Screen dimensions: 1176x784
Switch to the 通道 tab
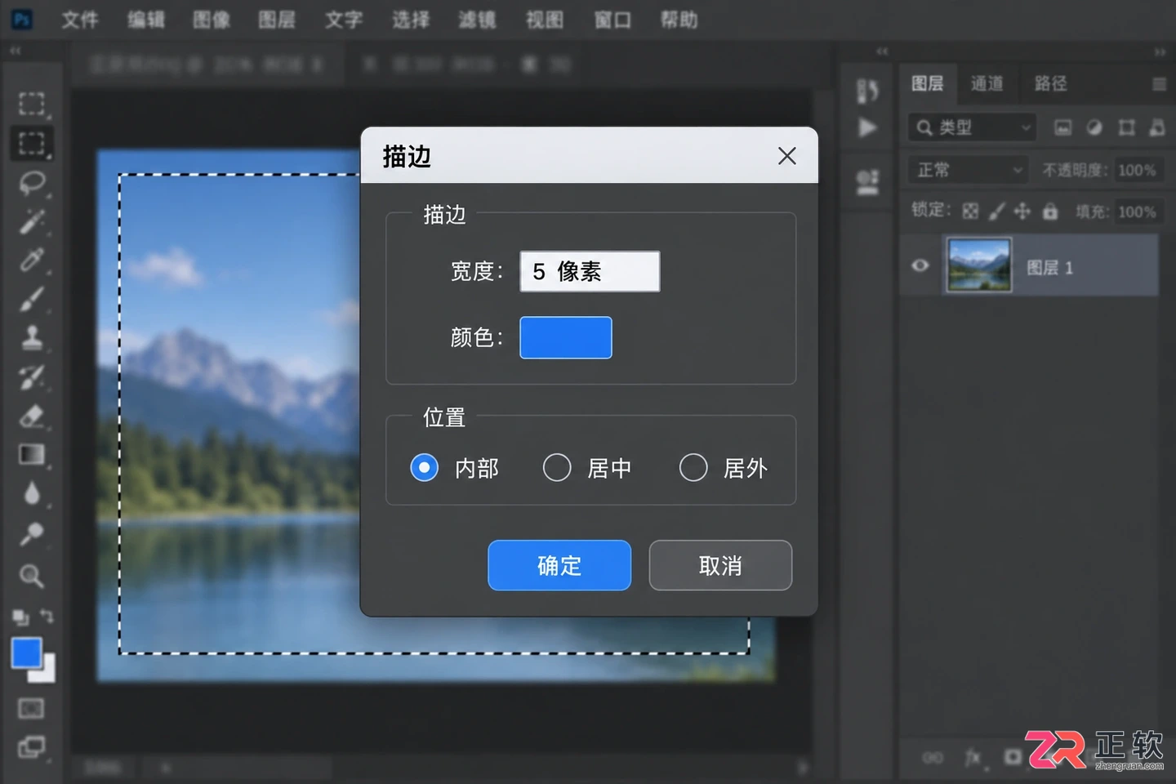(987, 83)
